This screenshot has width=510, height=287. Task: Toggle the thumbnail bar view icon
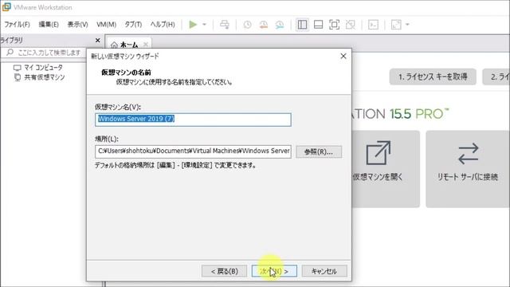(318, 25)
